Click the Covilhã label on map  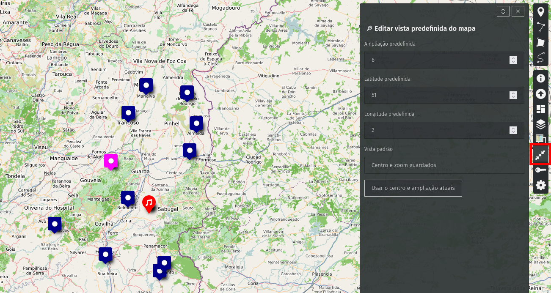tap(104, 224)
